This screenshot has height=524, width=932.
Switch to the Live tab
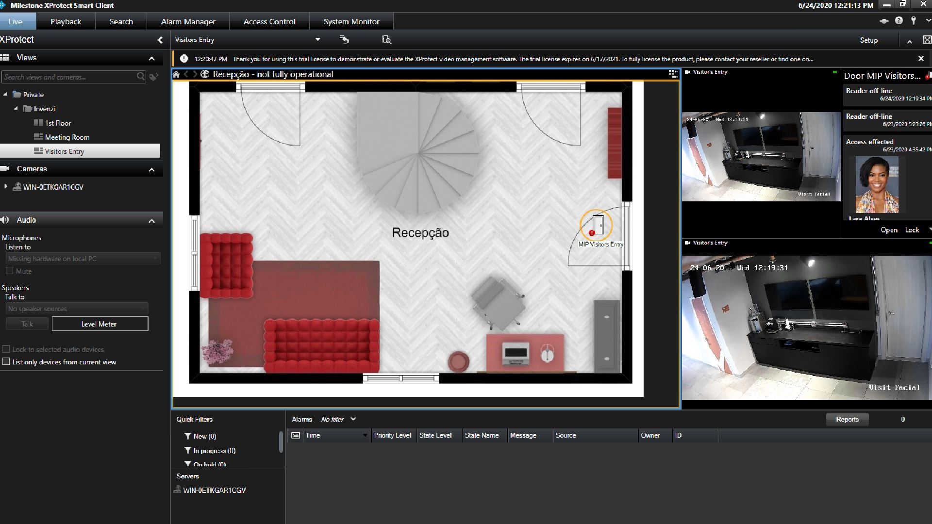pyautogui.click(x=16, y=21)
